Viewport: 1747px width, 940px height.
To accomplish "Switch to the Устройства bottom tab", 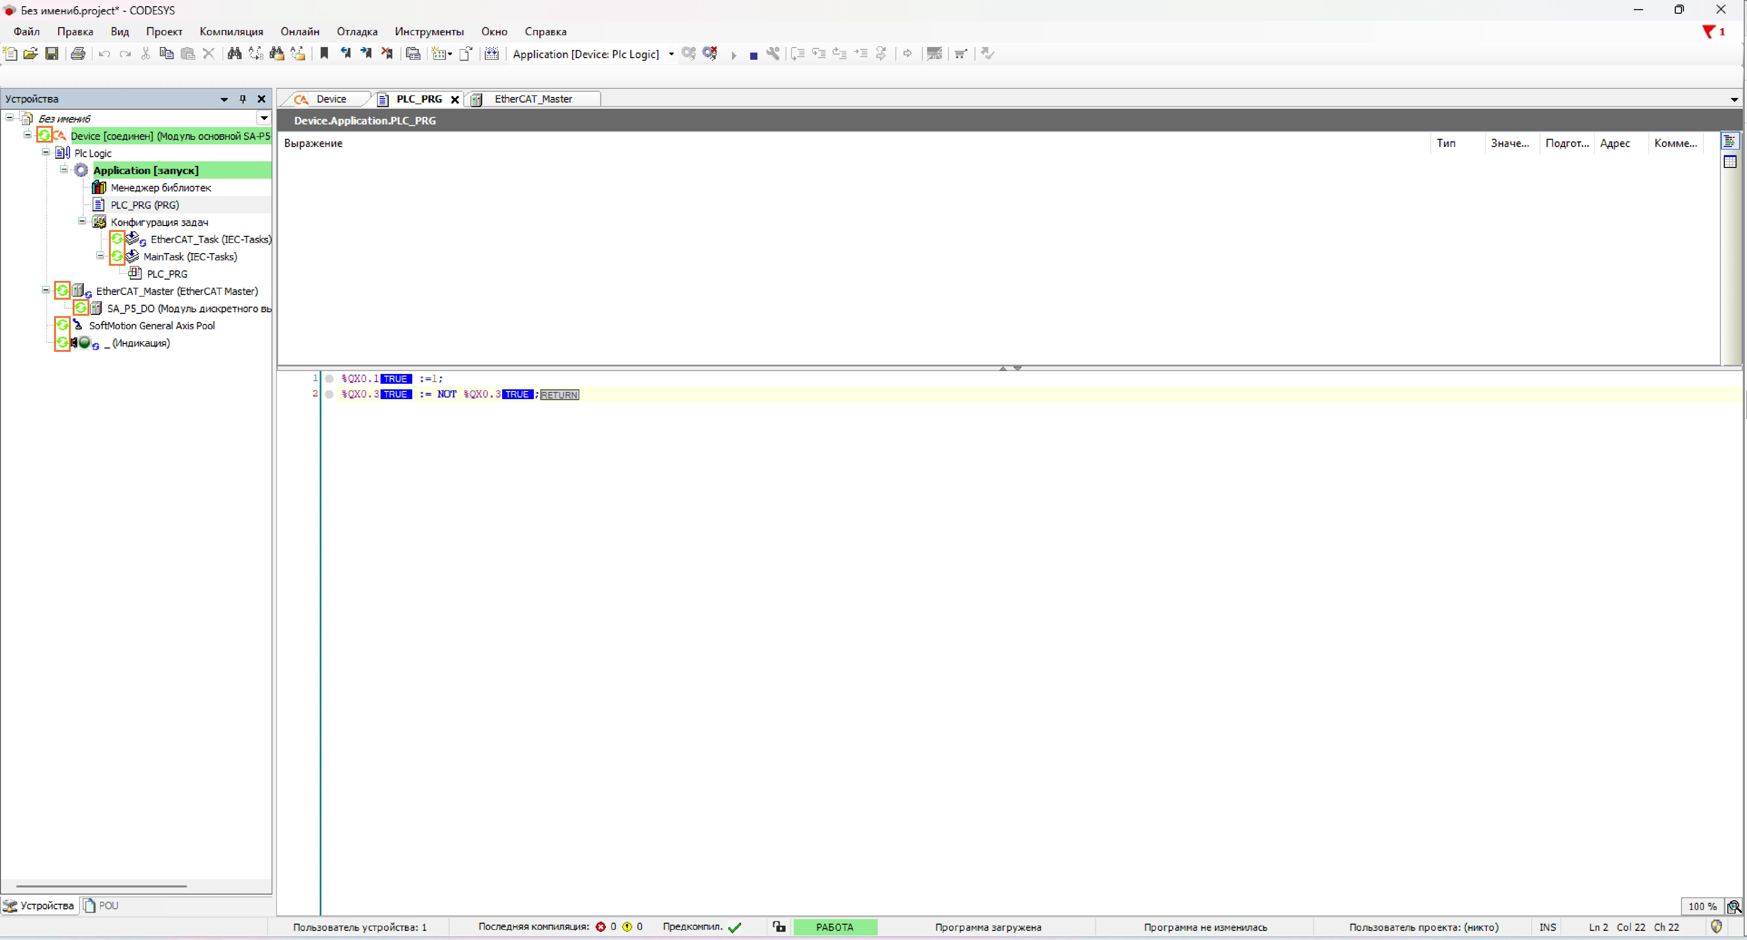I will tap(39, 905).
